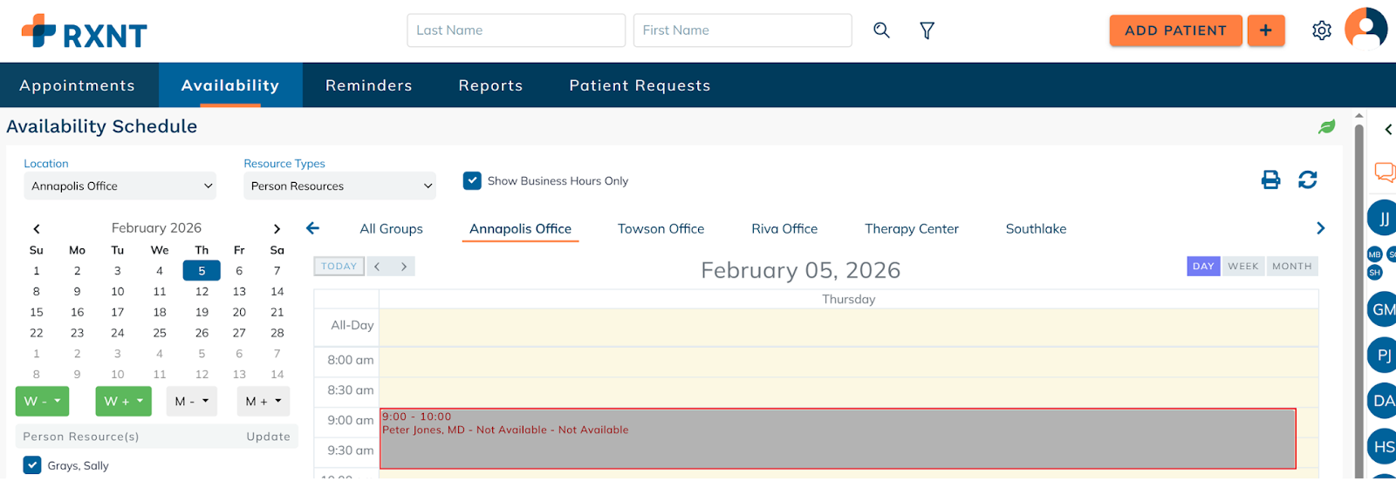Open the Reminders tab
Viewport: 1396px width, 481px height.
tap(368, 85)
